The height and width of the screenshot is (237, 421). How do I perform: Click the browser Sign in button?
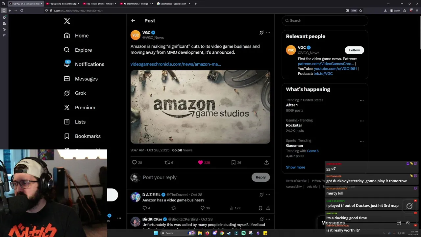coord(395,11)
